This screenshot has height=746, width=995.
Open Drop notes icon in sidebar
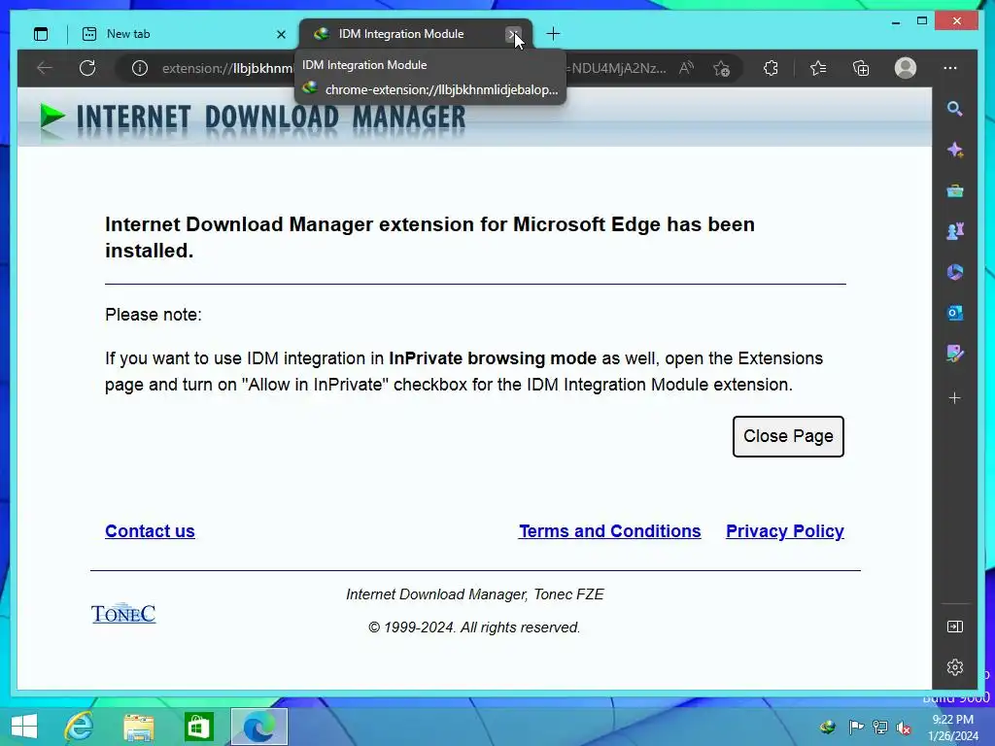[955, 354]
